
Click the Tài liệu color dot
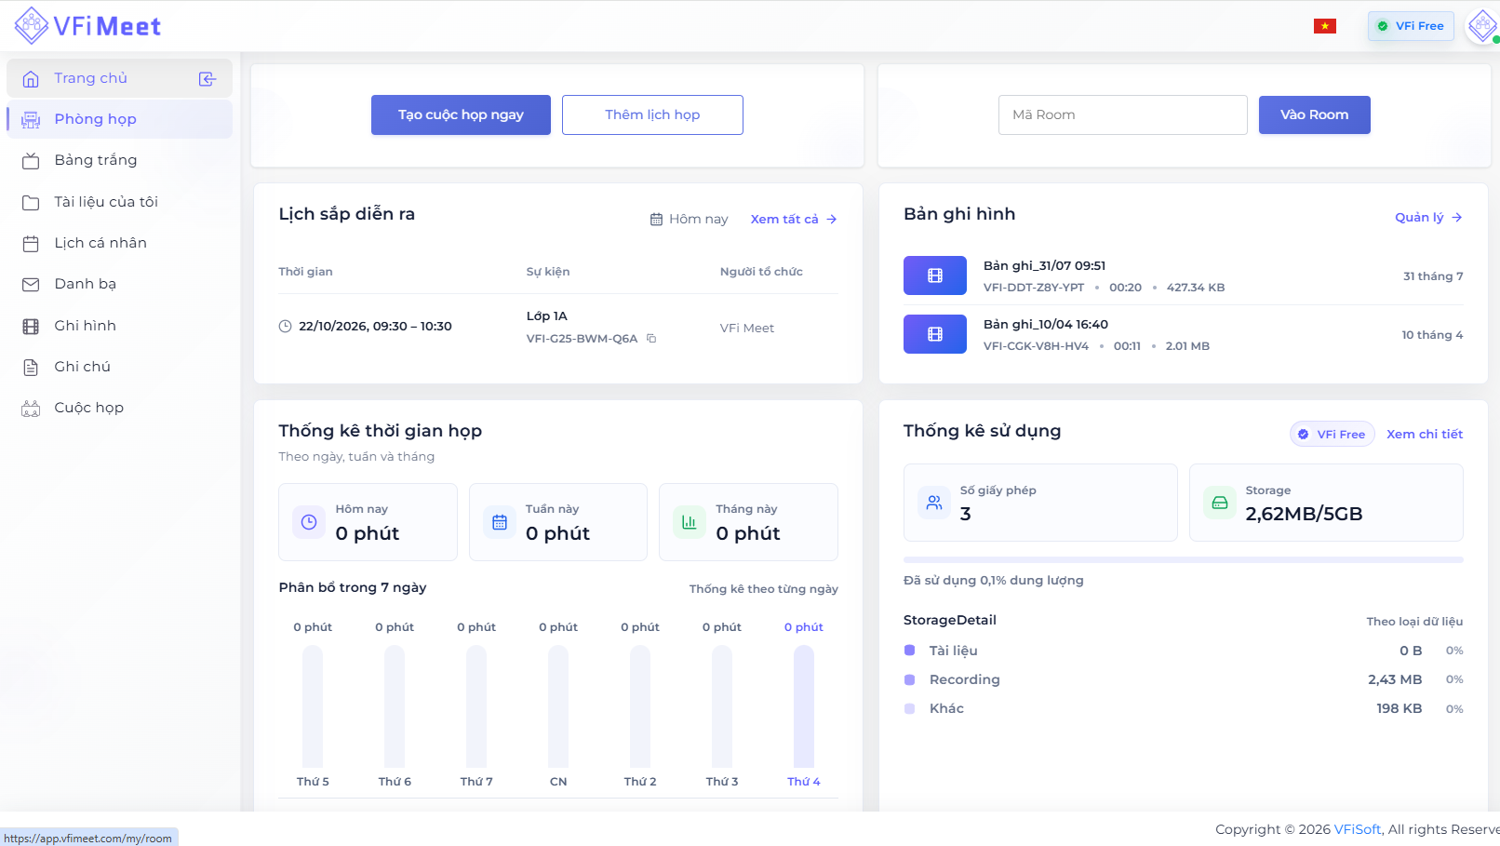pyautogui.click(x=909, y=651)
